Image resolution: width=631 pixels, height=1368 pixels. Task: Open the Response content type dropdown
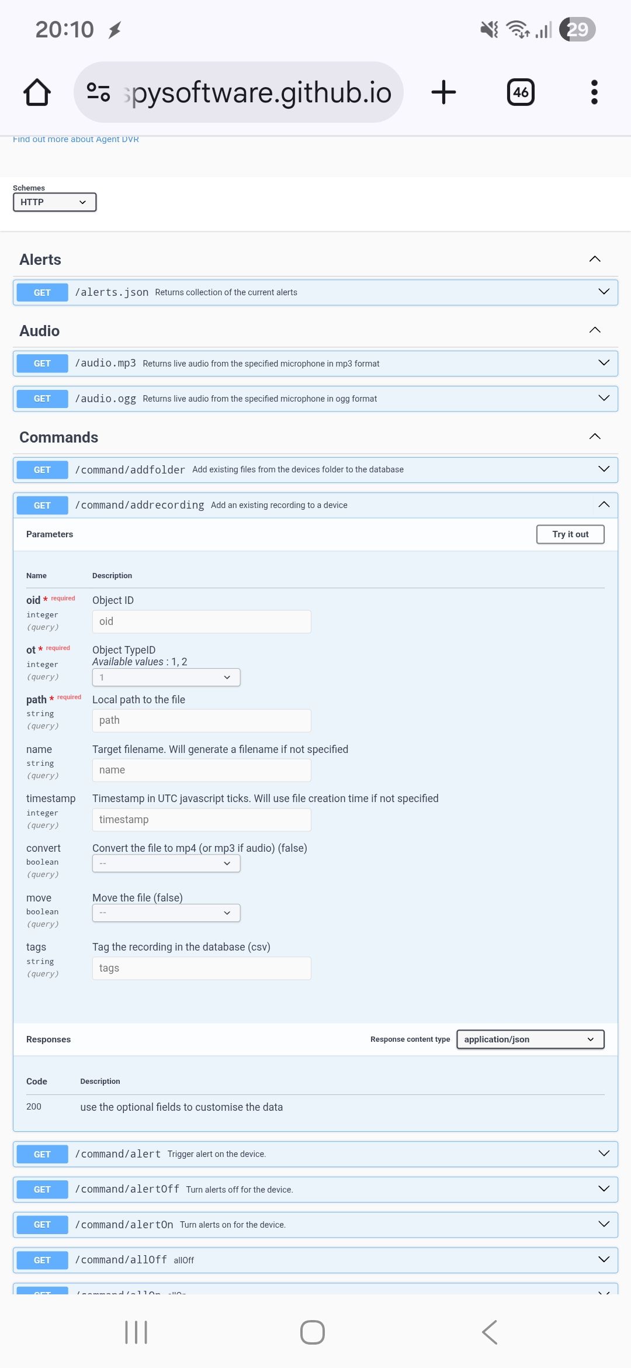[530, 1039]
